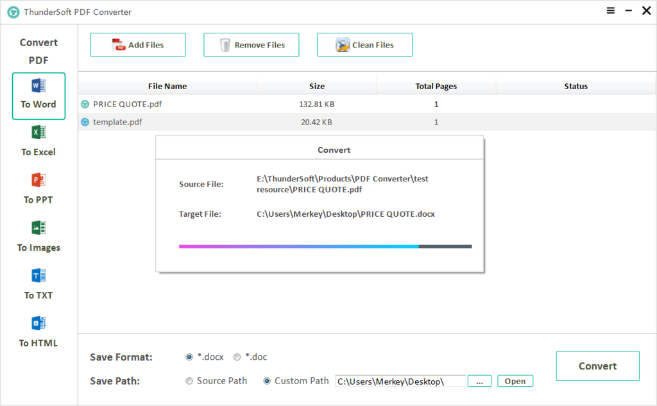Select the To Excel conversion icon
657x406 pixels.
coord(38,132)
